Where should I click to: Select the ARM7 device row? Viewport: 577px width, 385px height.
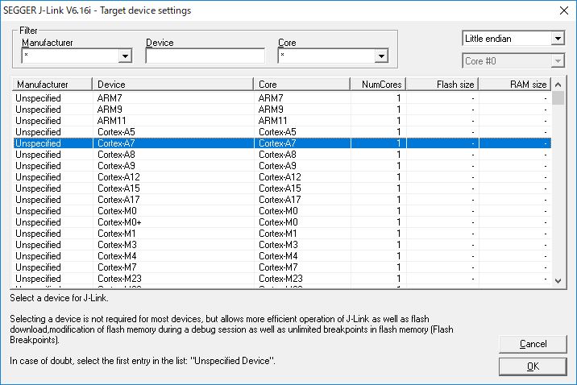pyautogui.click(x=282, y=98)
